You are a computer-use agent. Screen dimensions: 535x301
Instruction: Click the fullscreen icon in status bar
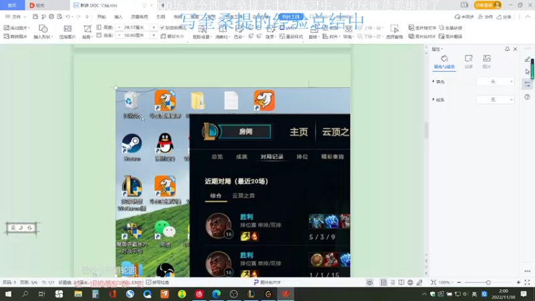coord(527,282)
